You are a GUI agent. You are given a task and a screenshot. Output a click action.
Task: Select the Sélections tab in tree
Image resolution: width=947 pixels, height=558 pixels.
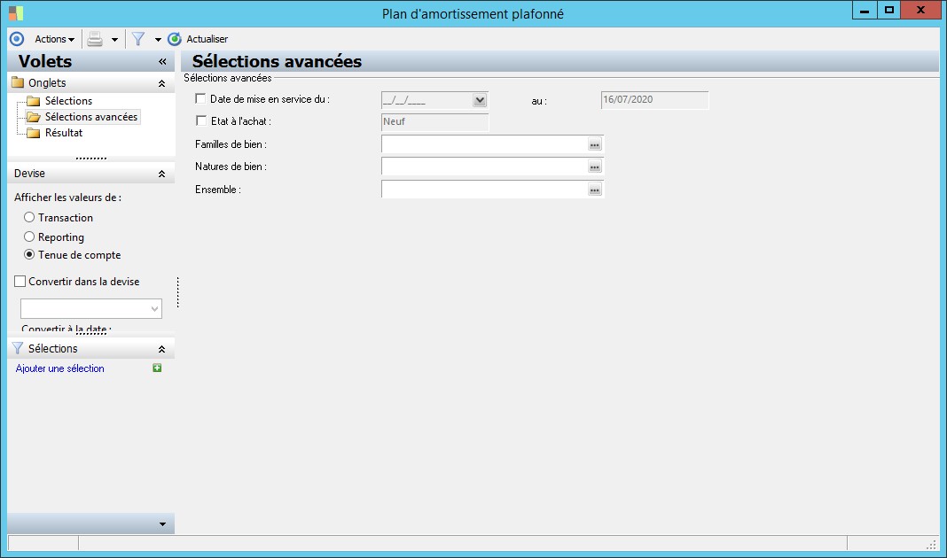68,101
